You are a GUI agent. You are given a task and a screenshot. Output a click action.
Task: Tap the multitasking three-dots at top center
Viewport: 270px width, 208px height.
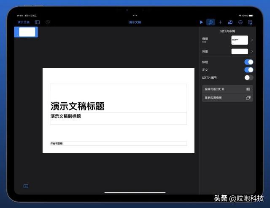tap(135, 16)
